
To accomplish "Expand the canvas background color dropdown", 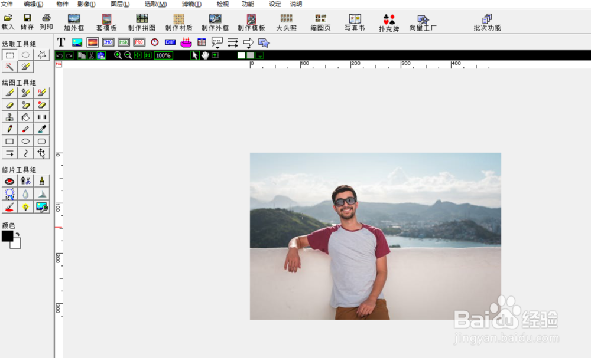I will (x=259, y=55).
